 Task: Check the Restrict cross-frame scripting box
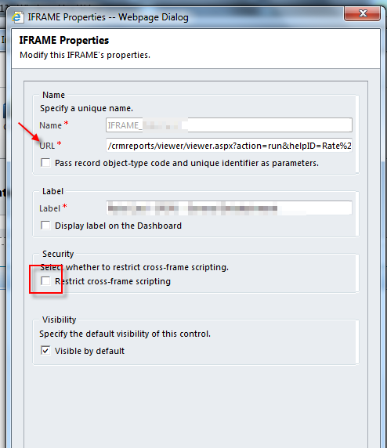pyautogui.click(x=45, y=281)
